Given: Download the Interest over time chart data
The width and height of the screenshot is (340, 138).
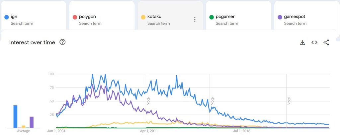Looking at the screenshot, I should [302, 43].
